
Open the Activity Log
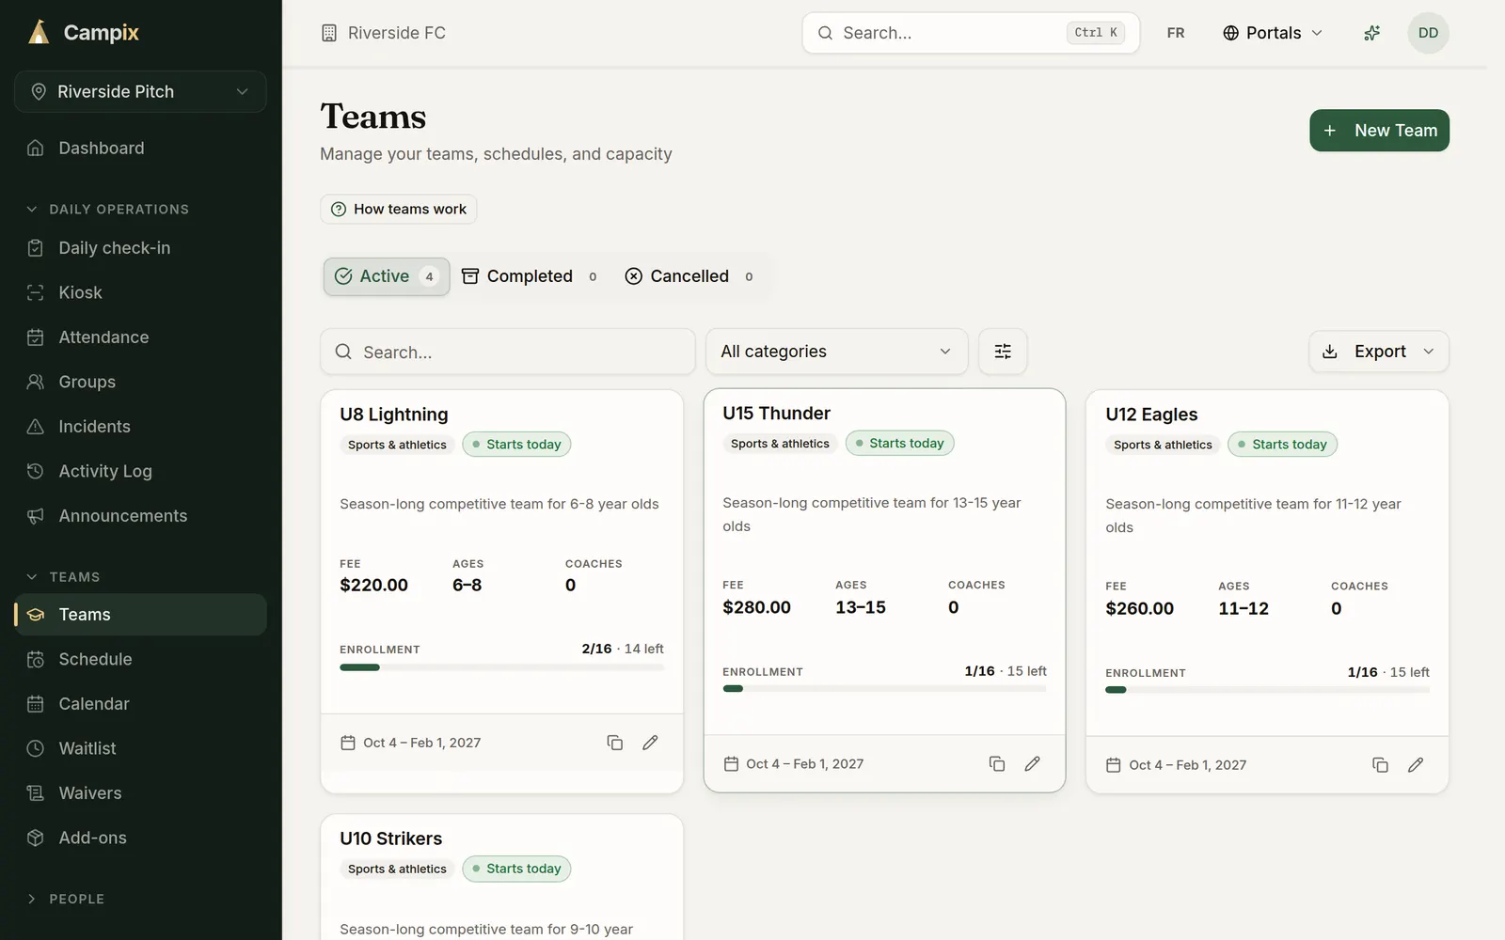[x=141, y=471]
